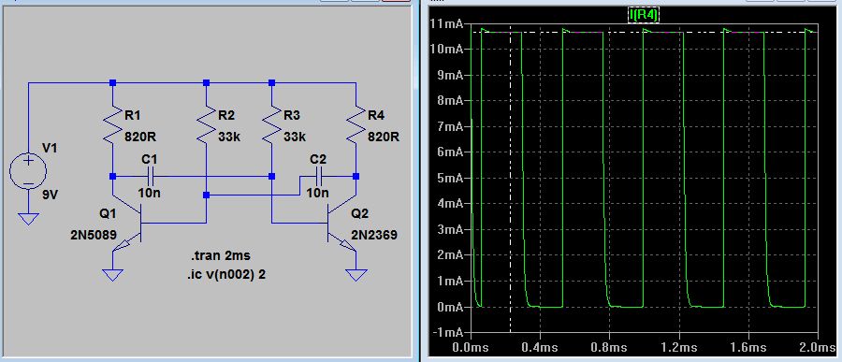Click the 2N2369 transistor model label
This screenshot has width=842, height=362.
(374, 235)
